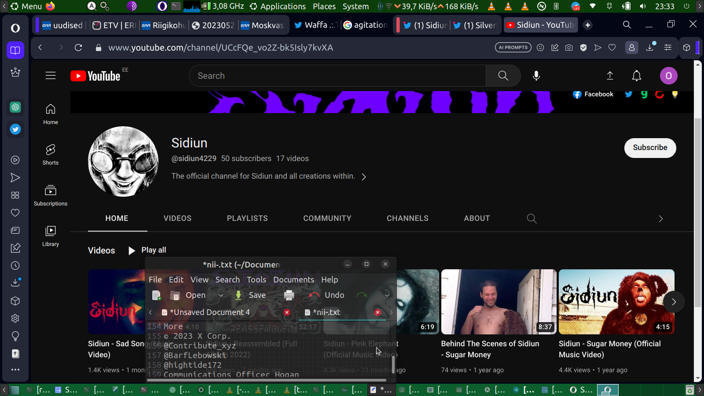Open Opera sidebar settings gear
This screenshot has height=396, width=704.
pos(15,319)
